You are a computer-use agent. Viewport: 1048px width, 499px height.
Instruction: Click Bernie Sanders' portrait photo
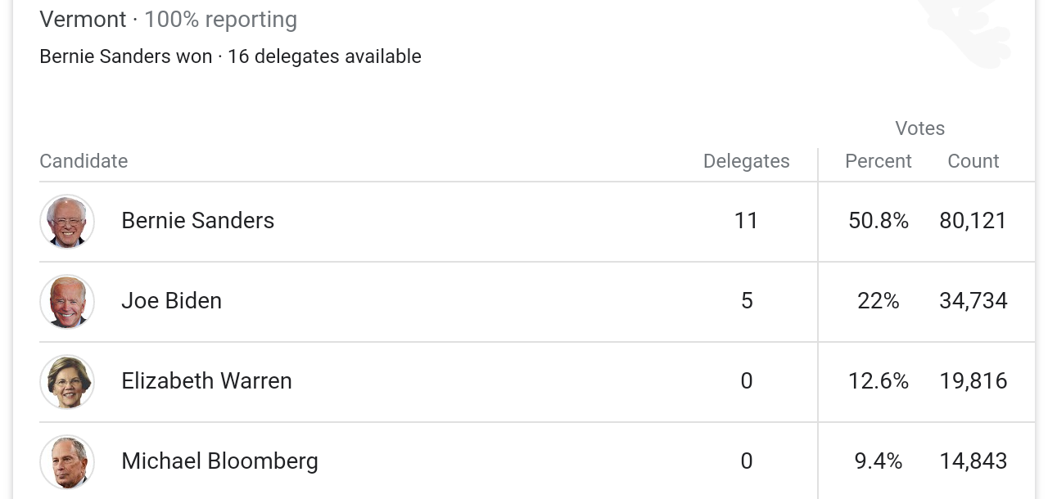coord(67,222)
